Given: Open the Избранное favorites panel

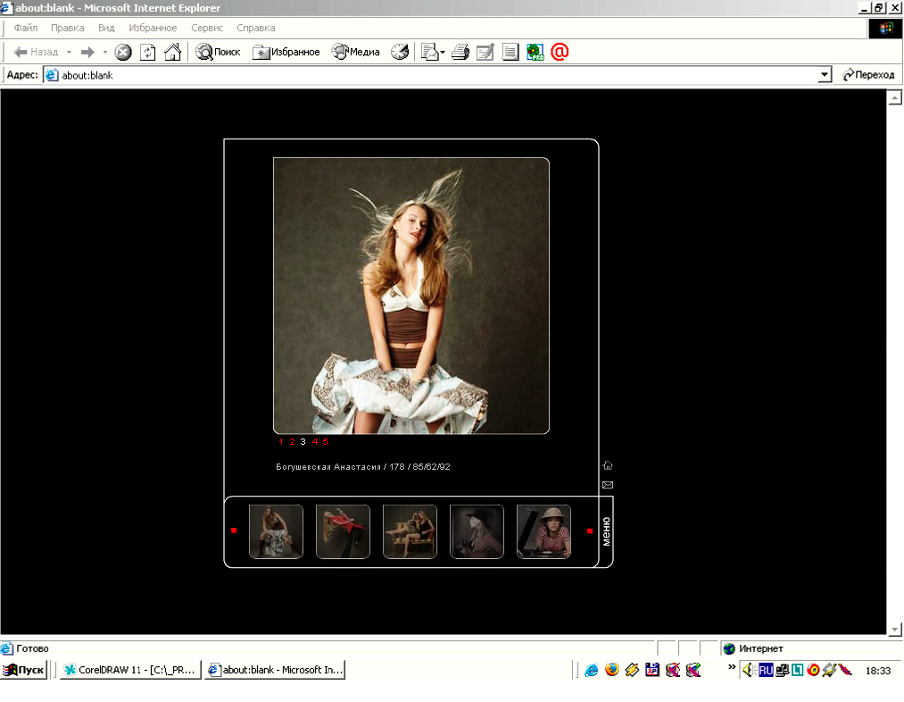Looking at the screenshot, I should pyautogui.click(x=286, y=53).
